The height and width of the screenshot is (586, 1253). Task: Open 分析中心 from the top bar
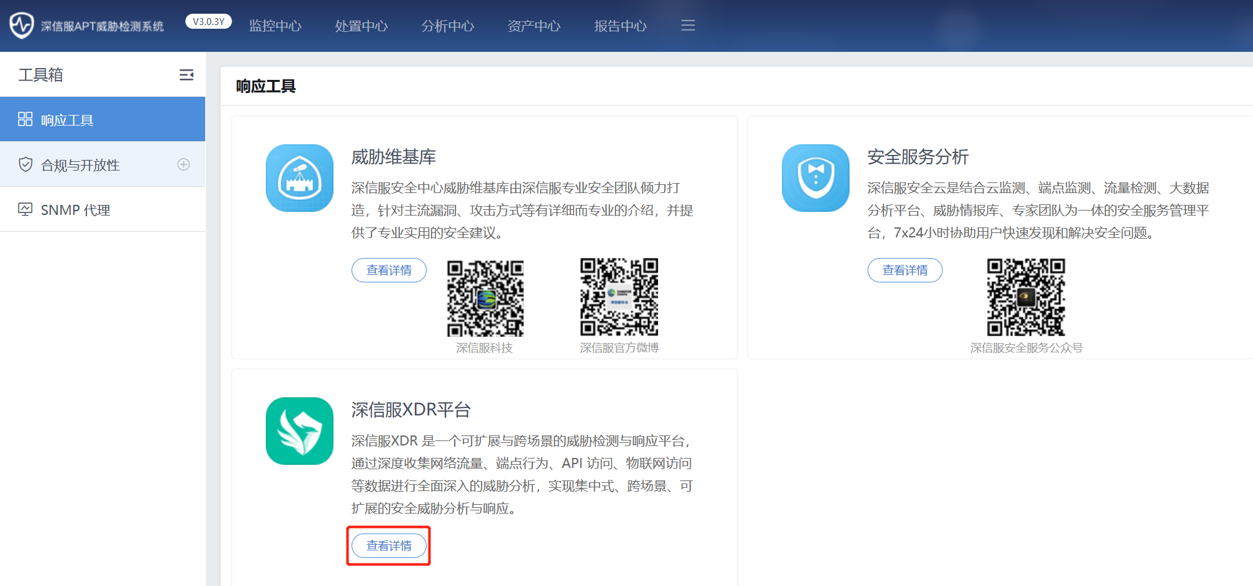pyautogui.click(x=447, y=26)
